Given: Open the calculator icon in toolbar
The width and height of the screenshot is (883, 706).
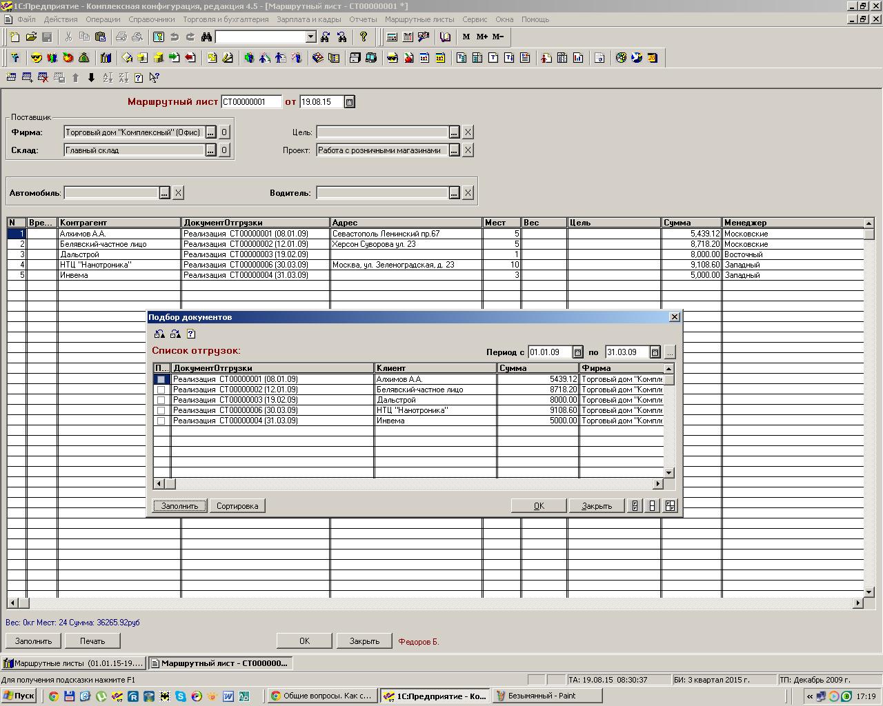Looking at the screenshot, I should pyautogui.click(x=392, y=37).
